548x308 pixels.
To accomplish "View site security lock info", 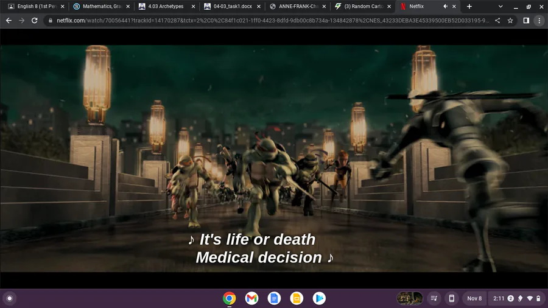I will point(51,21).
